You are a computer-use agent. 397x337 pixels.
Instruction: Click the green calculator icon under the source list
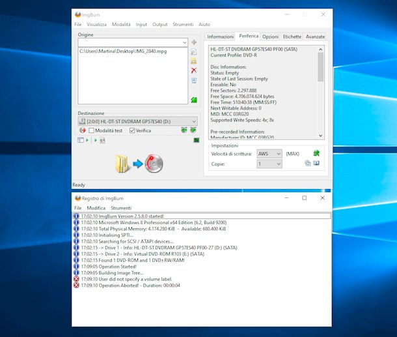(194, 100)
